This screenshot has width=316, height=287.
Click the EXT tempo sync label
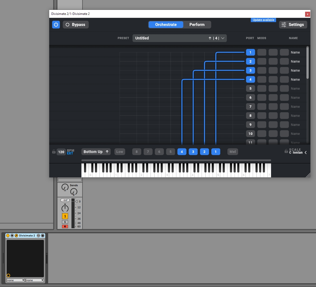tap(70, 153)
